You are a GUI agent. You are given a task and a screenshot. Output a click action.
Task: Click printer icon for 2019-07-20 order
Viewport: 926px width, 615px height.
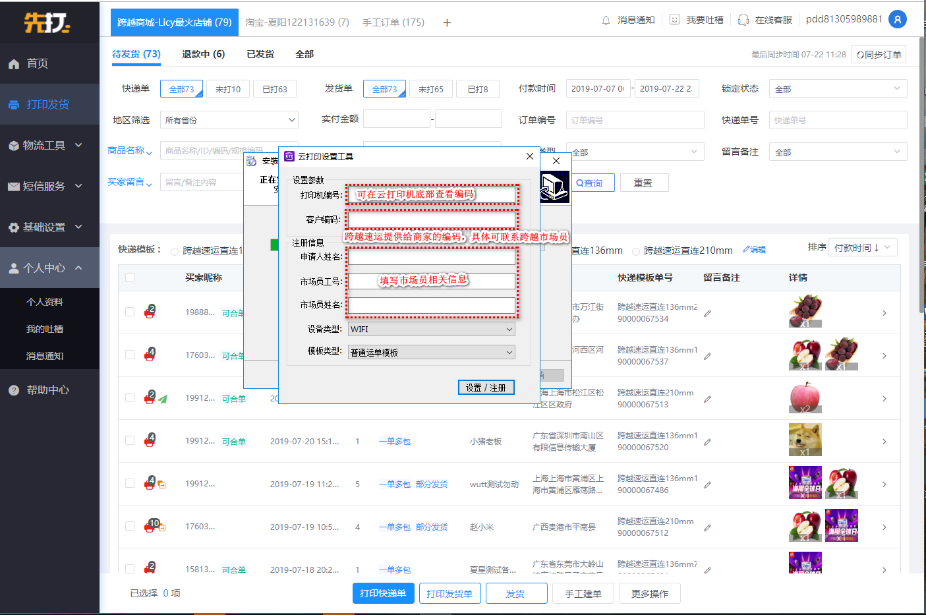coord(150,440)
